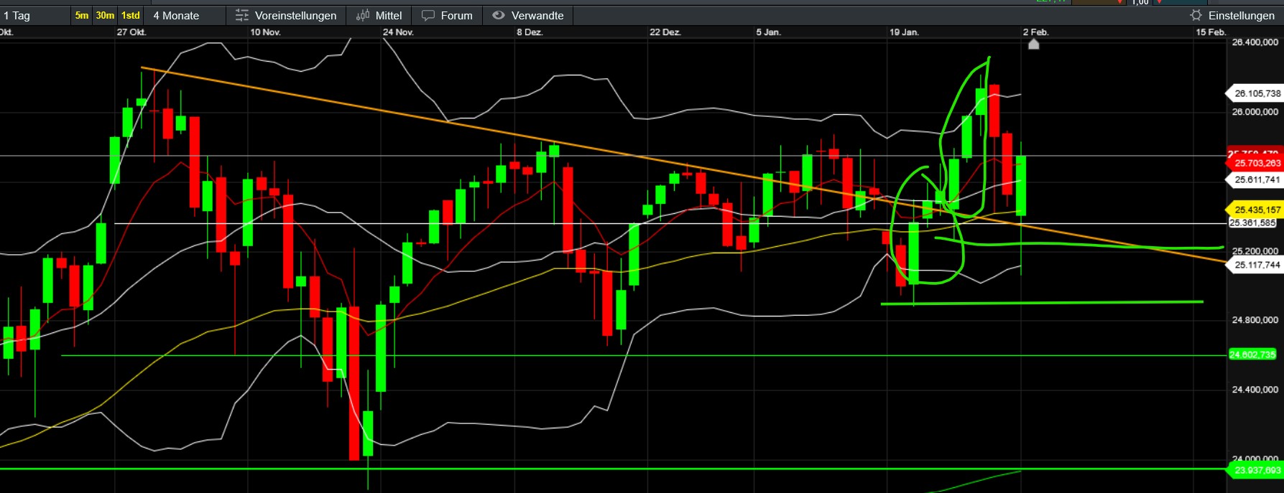Open the Forum speech bubble icon
Viewport: 1284px width, 493px height.
coord(428,15)
